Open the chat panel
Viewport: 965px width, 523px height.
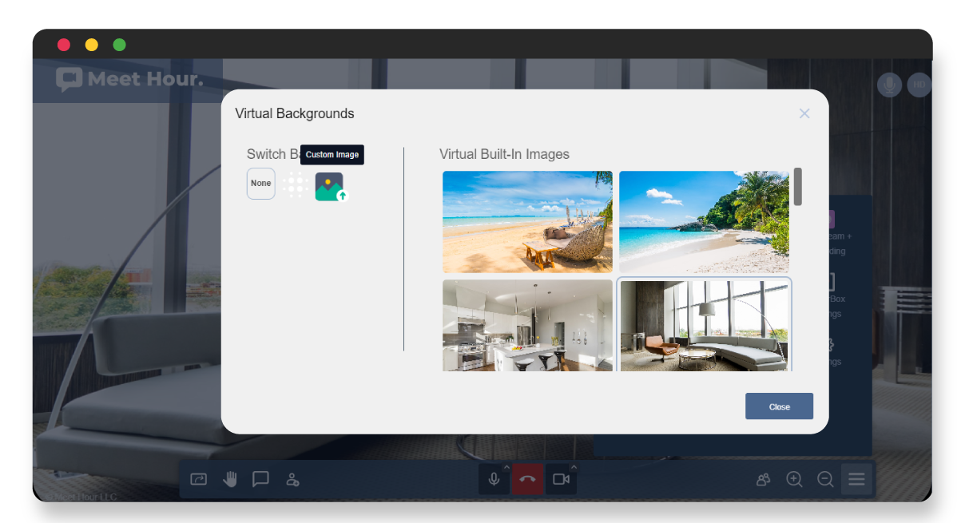click(260, 479)
